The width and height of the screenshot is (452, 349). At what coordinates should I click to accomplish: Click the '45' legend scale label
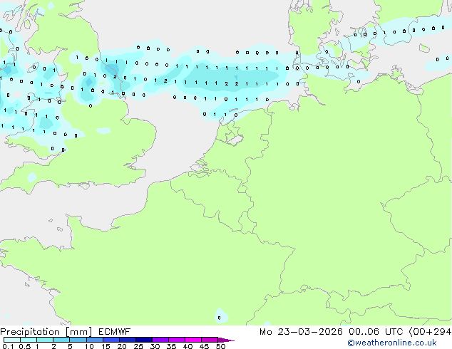(x=204, y=346)
